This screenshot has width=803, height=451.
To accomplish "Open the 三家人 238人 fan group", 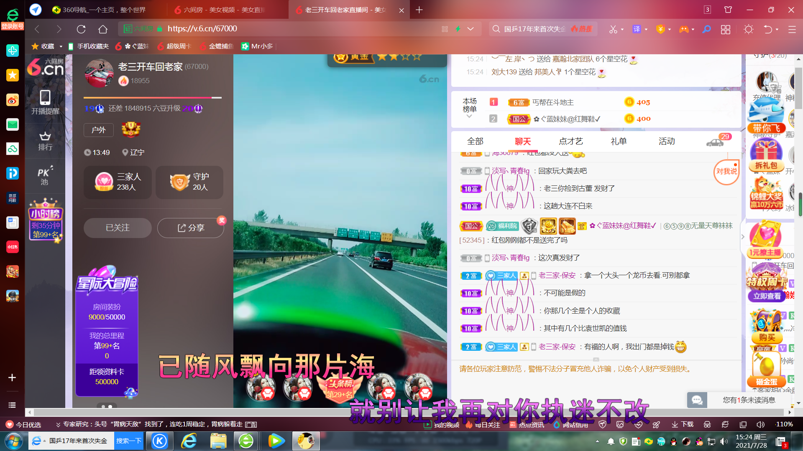I will coord(118,182).
